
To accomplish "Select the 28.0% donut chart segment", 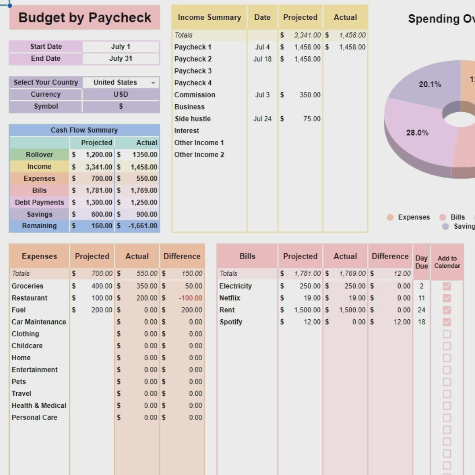I will 417,132.
